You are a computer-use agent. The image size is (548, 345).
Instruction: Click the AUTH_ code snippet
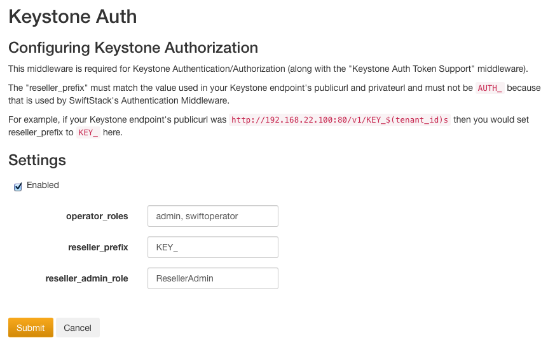(490, 88)
